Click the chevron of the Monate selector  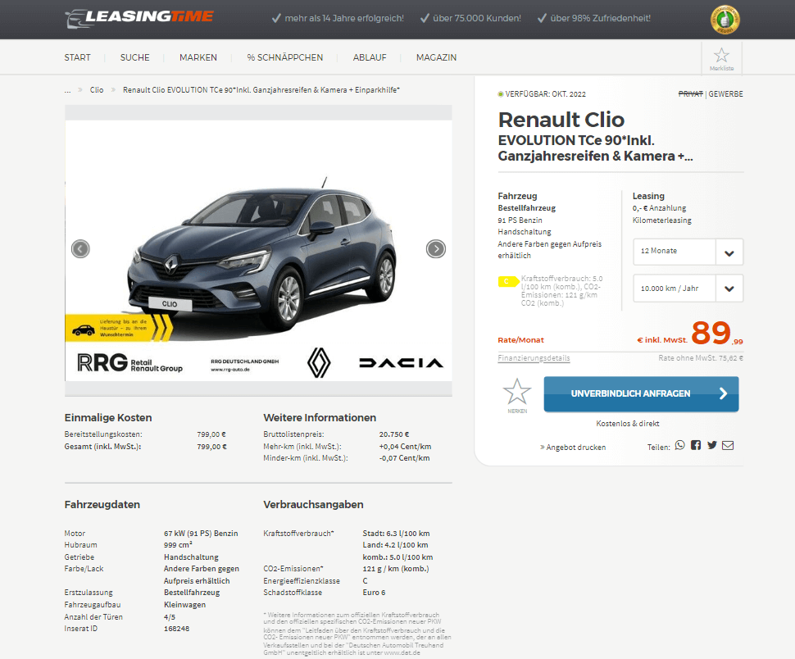click(x=729, y=252)
